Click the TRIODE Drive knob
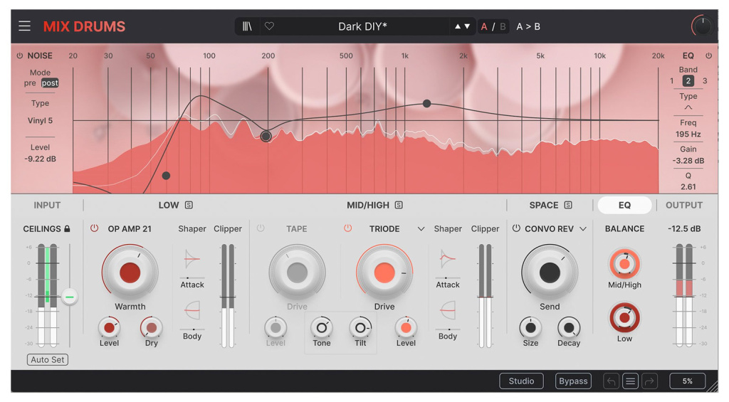Viewport: 729px width, 402px height. pyautogui.click(x=384, y=273)
